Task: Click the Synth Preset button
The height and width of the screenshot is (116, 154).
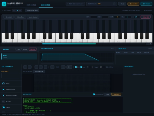Action: click(x=39, y=71)
